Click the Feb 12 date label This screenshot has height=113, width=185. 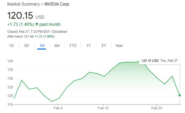[103, 108]
